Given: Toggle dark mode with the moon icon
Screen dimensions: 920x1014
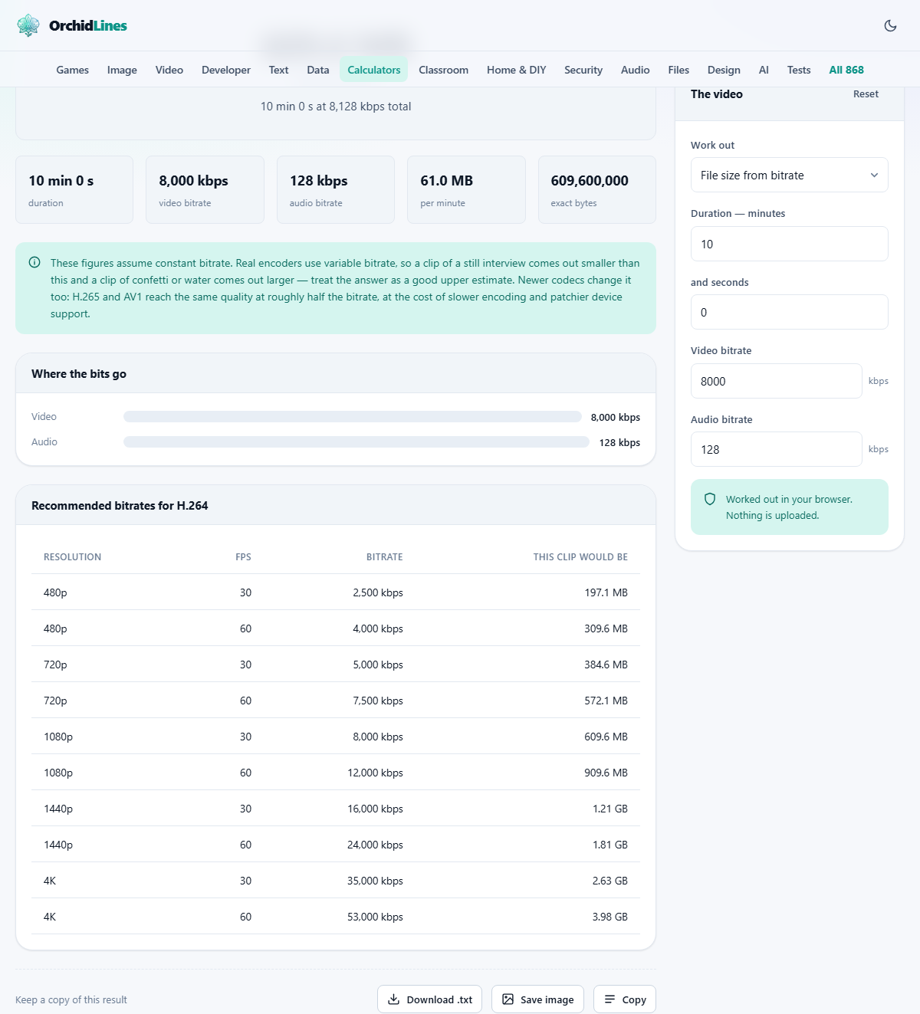Looking at the screenshot, I should [x=890, y=25].
